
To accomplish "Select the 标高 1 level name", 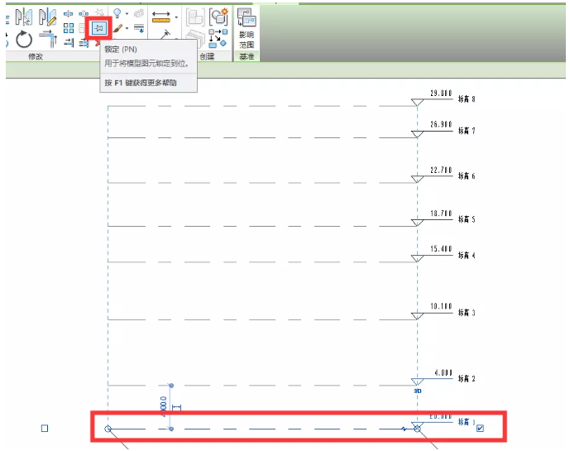I will point(467,422).
